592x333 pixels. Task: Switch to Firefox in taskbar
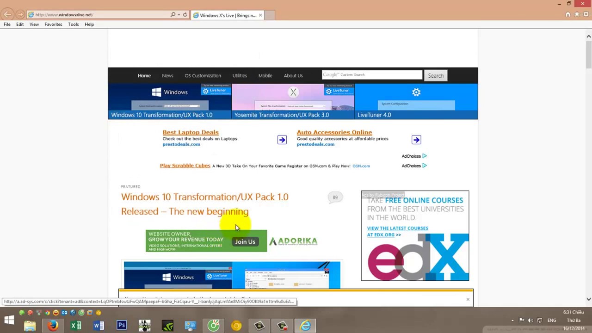(53, 326)
